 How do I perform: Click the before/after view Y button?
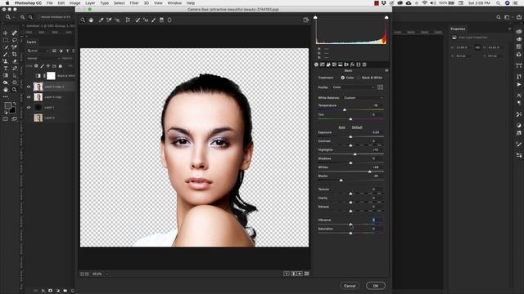click(x=287, y=274)
